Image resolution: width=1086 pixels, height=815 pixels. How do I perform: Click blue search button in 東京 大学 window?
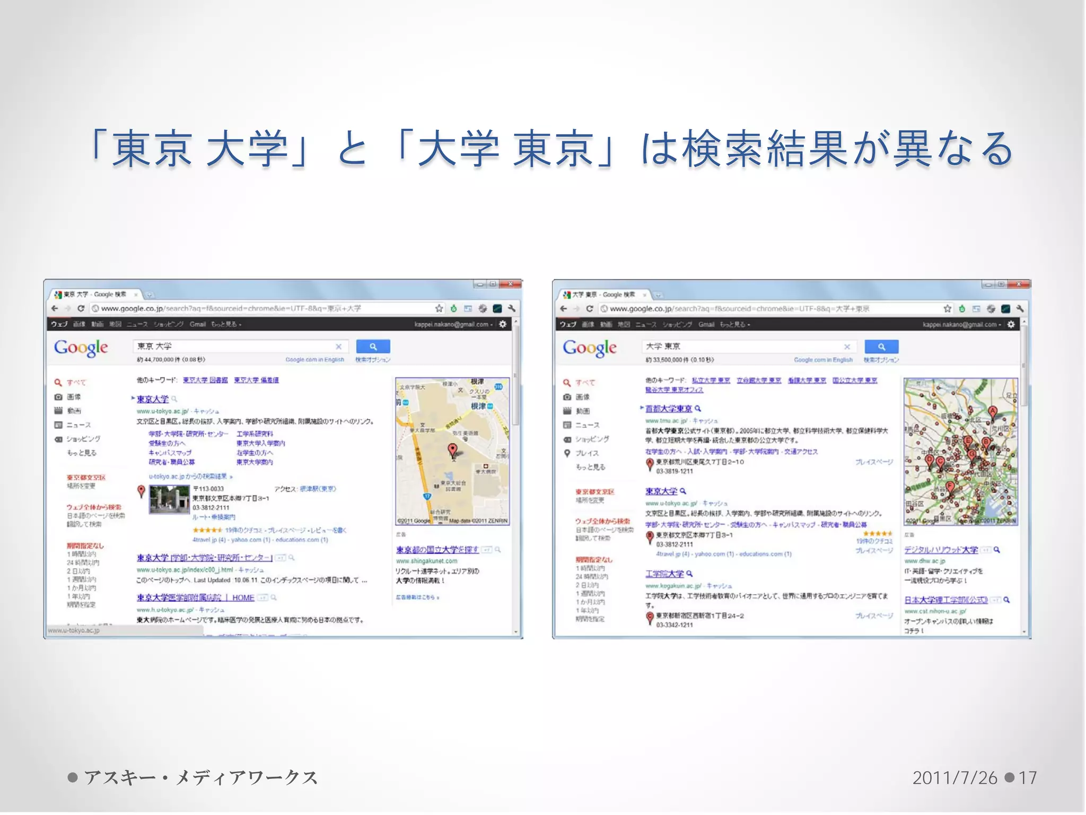pos(373,346)
